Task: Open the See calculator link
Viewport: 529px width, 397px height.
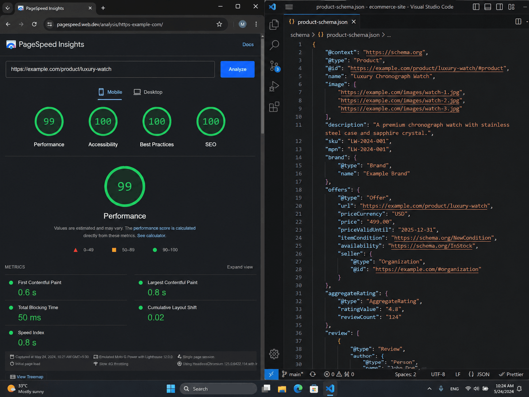Action: coord(151,236)
